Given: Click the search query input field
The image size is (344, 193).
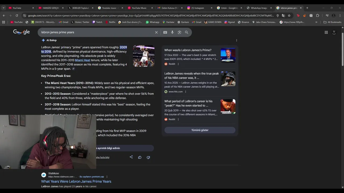Looking at the screenshot, I should [x=97, y=32].
